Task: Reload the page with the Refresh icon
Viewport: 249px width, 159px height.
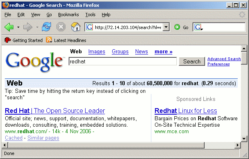Action: 46,27
